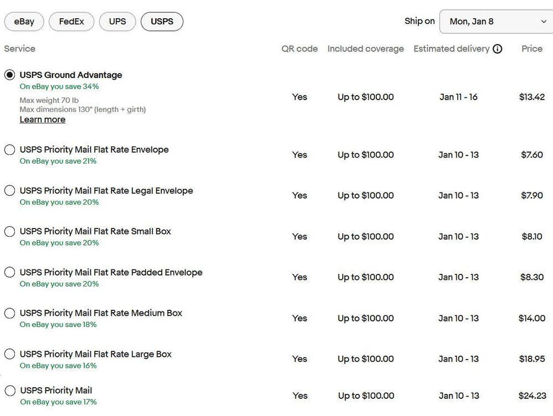The width and height of the screenshot is (553, 416).
Task: Choose USPS Priority Mail Flat Rate Envelope
Action: [x=9, y=150]
